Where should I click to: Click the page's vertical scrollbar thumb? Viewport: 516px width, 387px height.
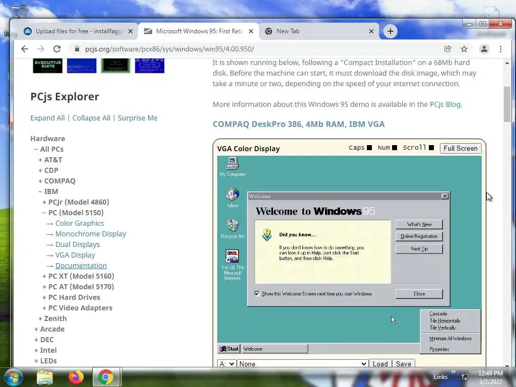click(507, 104)
